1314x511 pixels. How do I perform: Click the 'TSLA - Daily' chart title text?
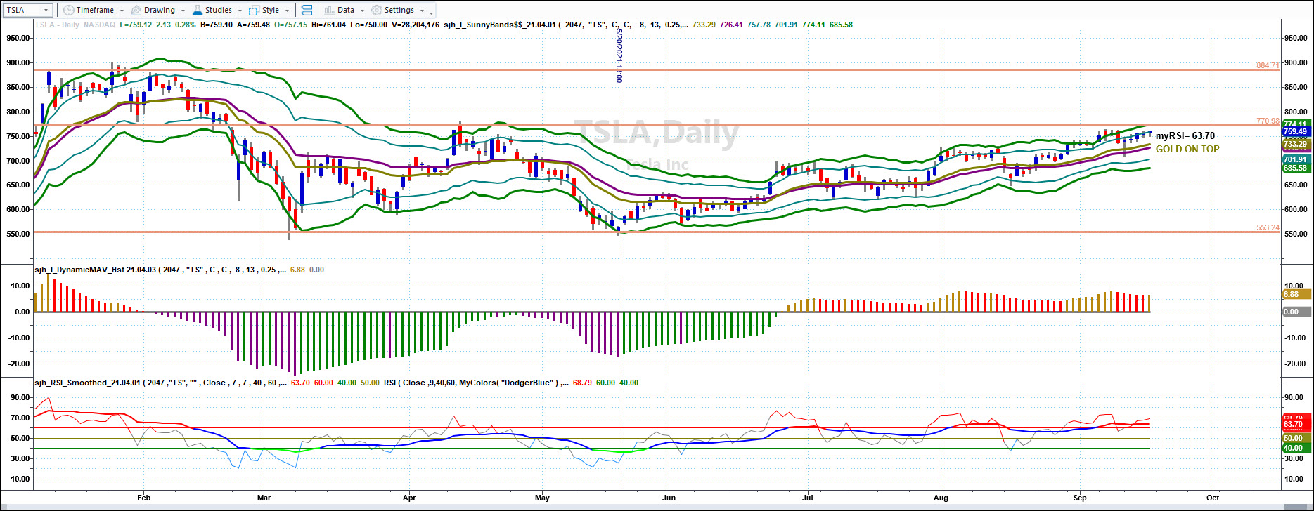58,25
